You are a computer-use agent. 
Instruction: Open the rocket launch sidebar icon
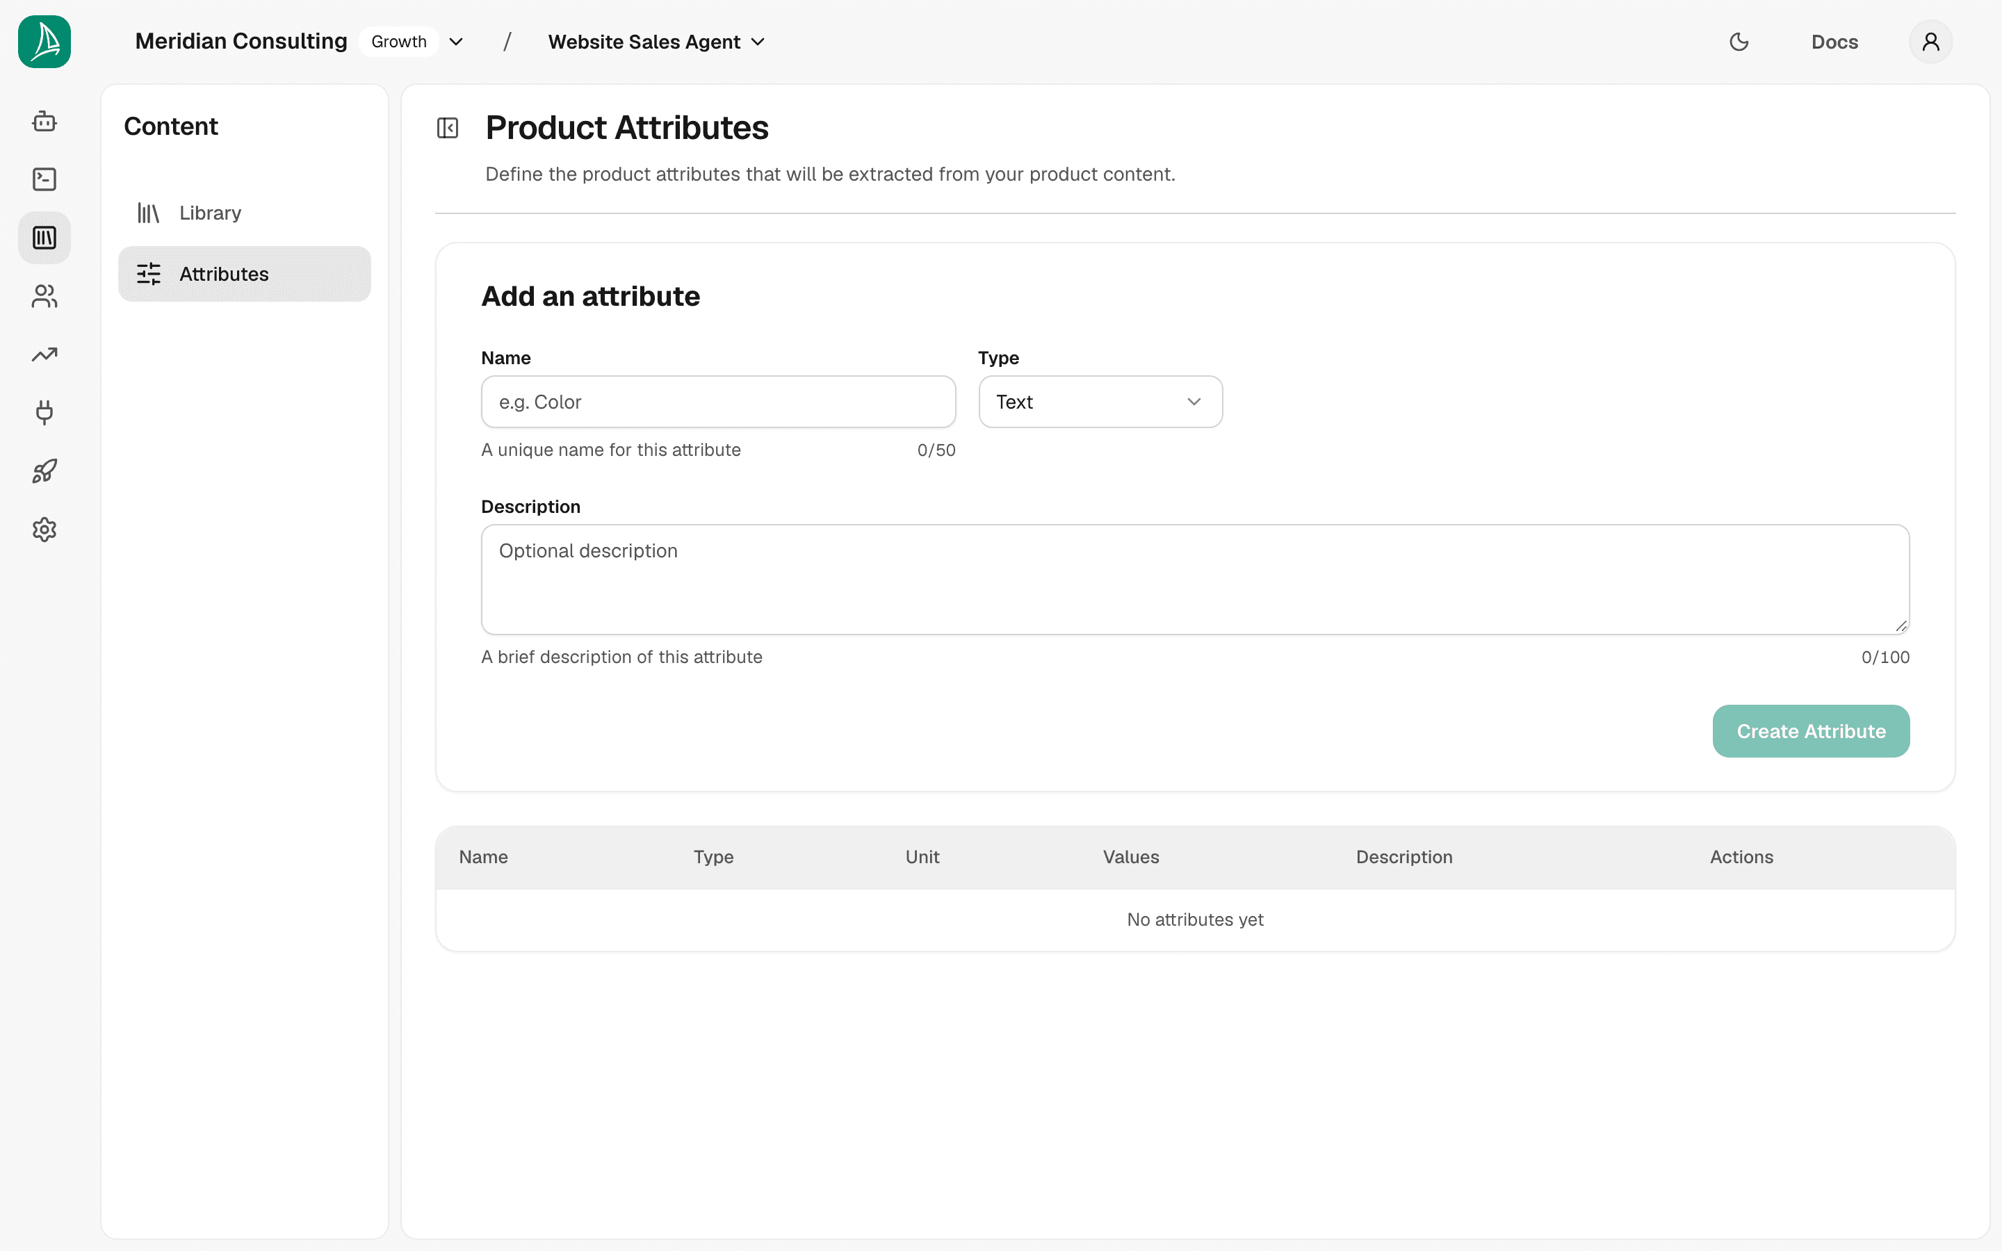(44, 471)
